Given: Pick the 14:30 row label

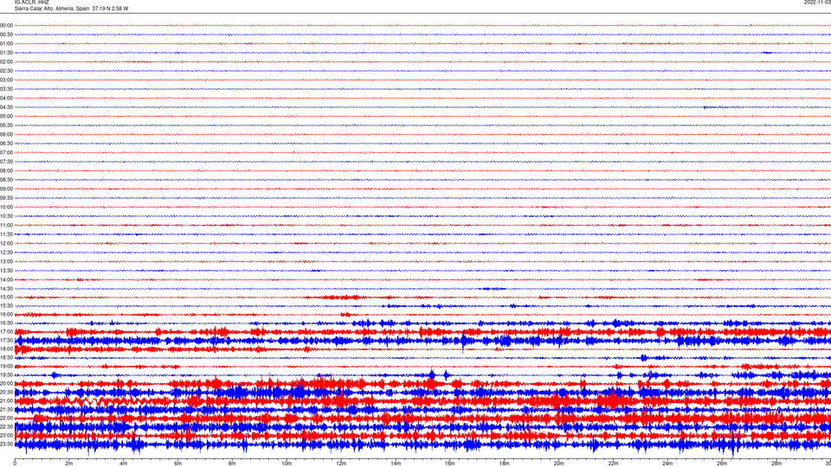Looking at the screenshot, I should pyautogui.click(x=6, y=289).
